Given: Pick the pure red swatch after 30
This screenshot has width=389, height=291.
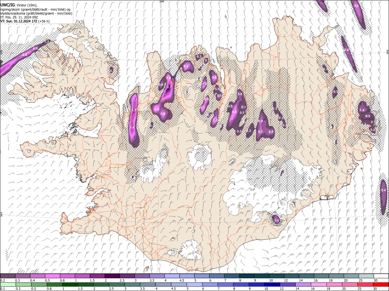Looking at the screenshot, I should point(381,284).
